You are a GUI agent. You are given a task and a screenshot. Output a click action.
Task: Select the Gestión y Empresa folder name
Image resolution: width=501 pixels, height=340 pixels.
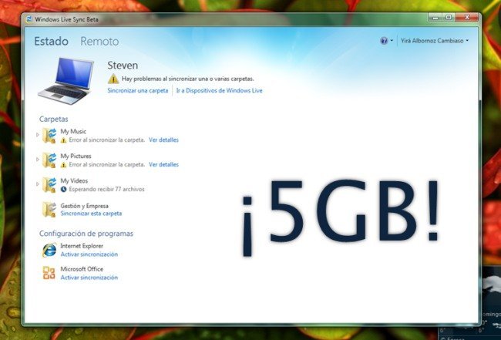pyautogui.click(x=84, y=206)
